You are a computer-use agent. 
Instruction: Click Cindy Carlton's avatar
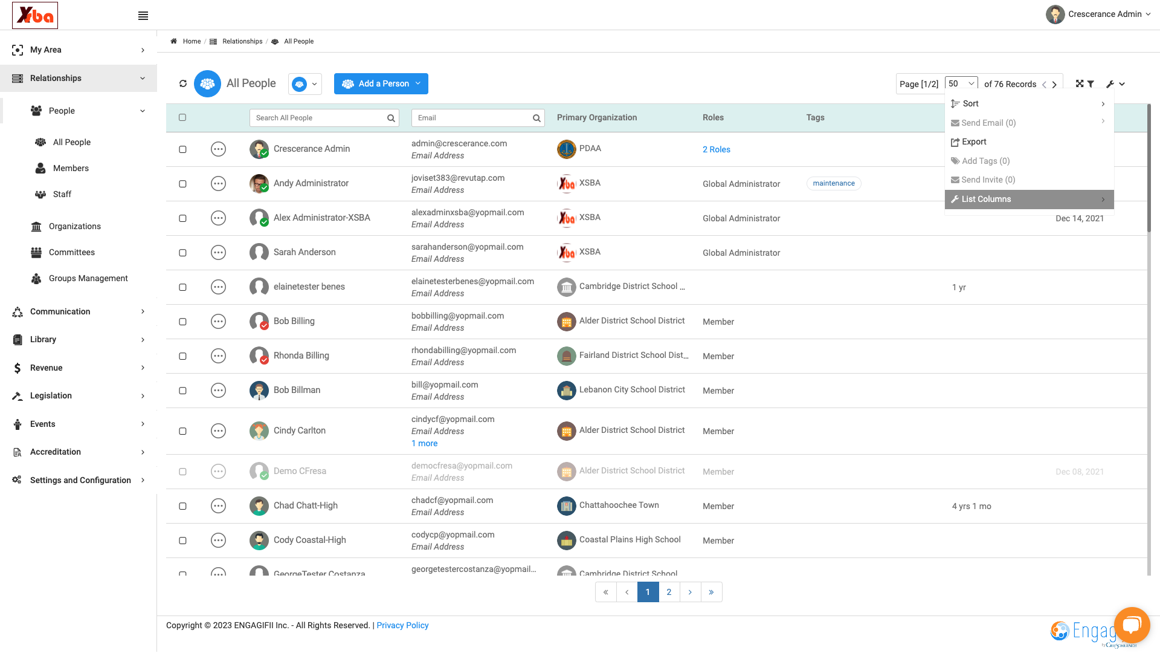[259, 430]
